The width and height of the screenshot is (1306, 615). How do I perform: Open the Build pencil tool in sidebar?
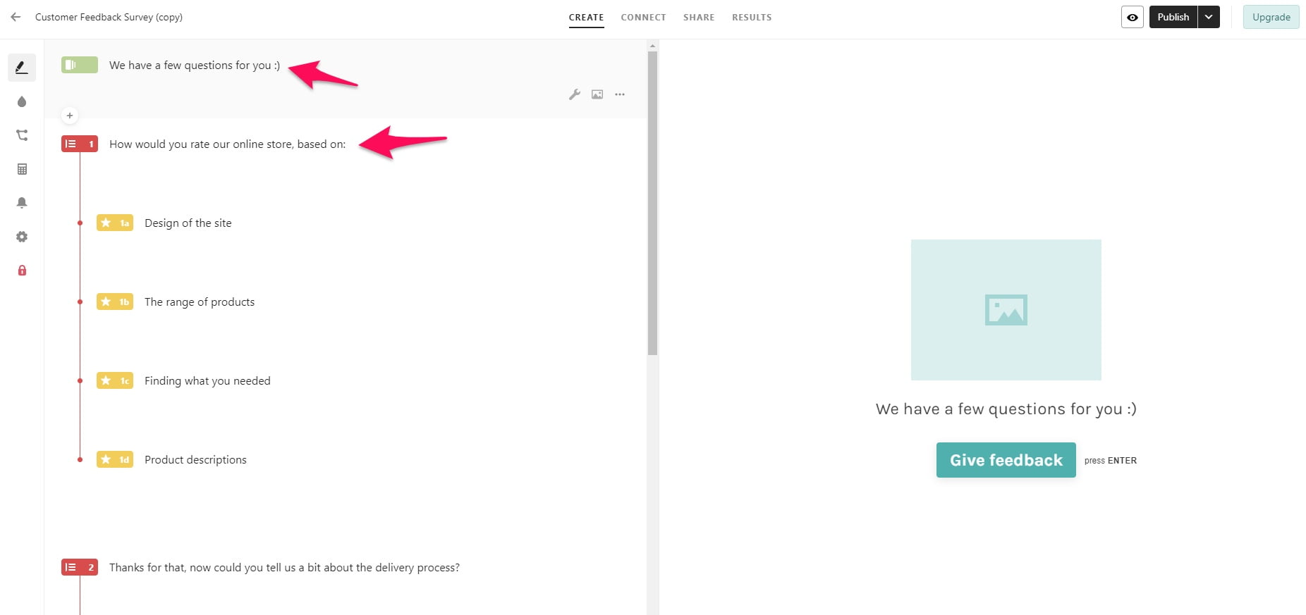pos(22,68)
